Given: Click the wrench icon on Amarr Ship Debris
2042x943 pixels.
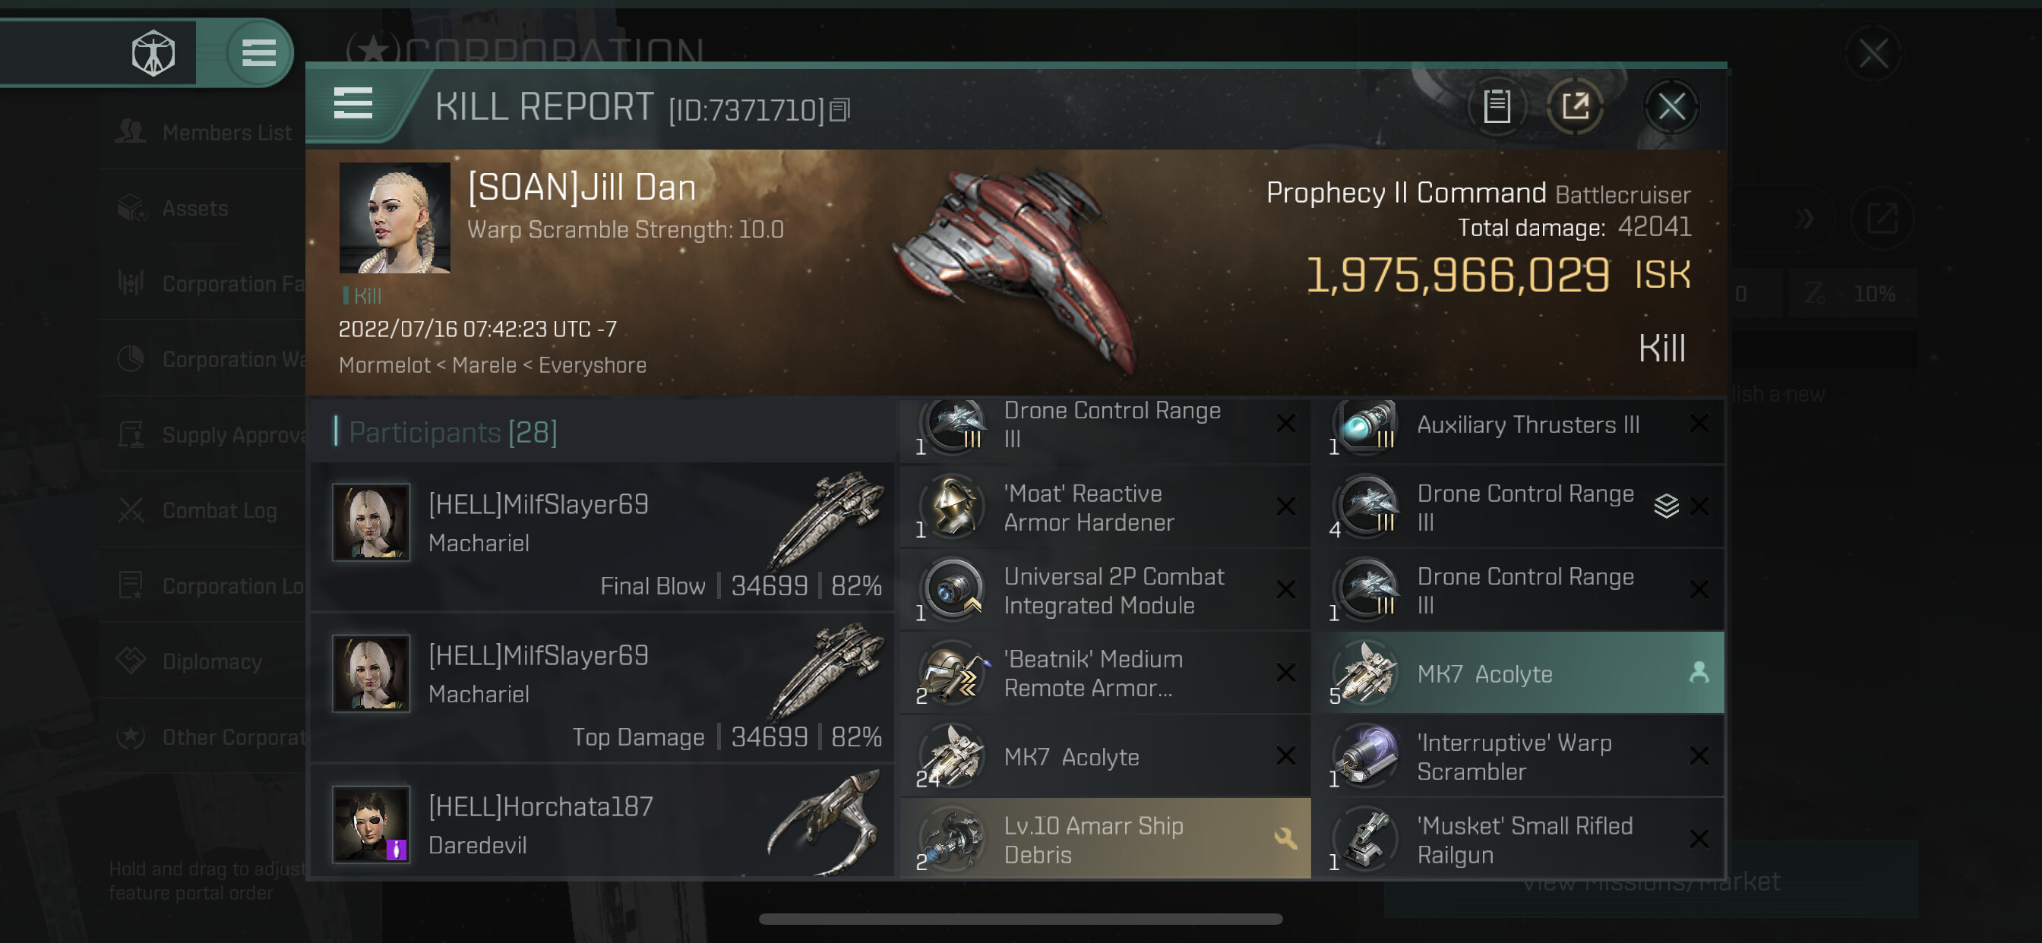Looking at the screenshot, I should click(1285, 837).
